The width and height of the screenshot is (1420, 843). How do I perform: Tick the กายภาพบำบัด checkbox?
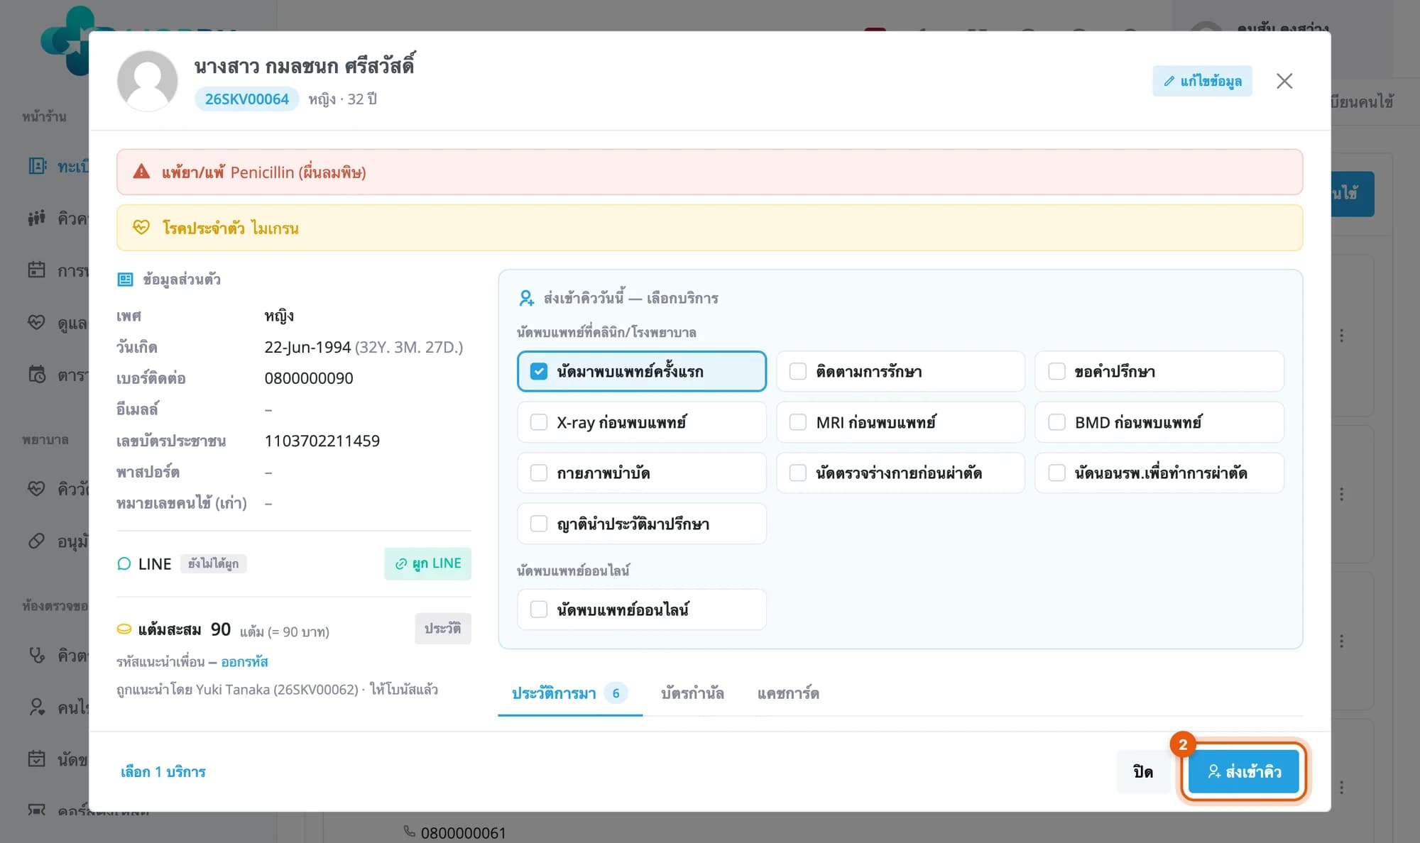pyautogui.click(x=539, y=473)
